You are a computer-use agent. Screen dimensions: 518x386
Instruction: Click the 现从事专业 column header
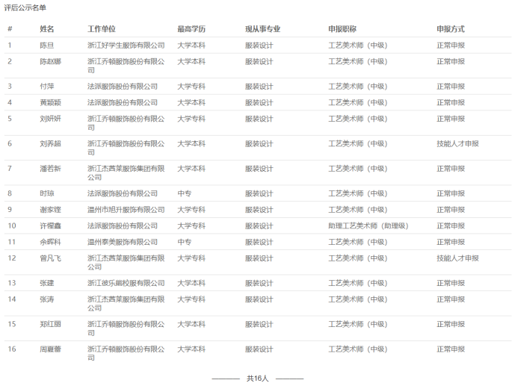pos(263,29)
